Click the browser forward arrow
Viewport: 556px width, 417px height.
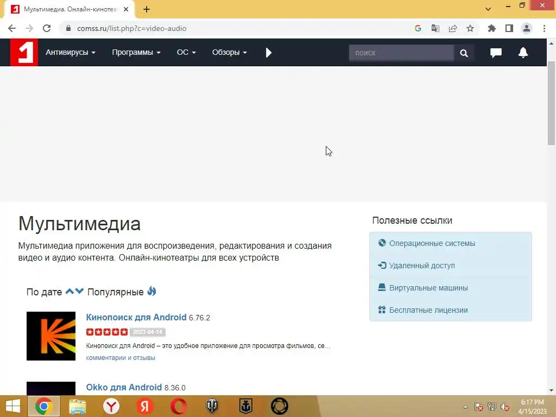[29, 28]
